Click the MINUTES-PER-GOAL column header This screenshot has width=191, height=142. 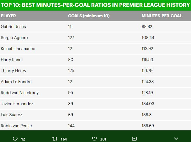pos(162,16)
